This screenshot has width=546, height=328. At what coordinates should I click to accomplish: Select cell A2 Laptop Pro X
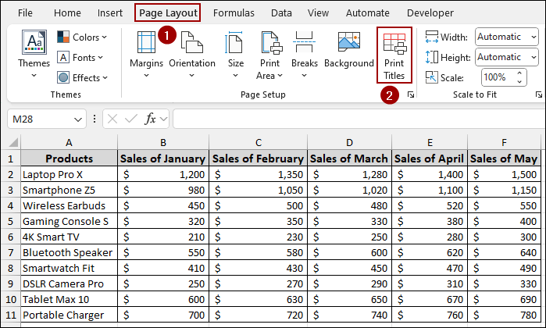point(69,174)
